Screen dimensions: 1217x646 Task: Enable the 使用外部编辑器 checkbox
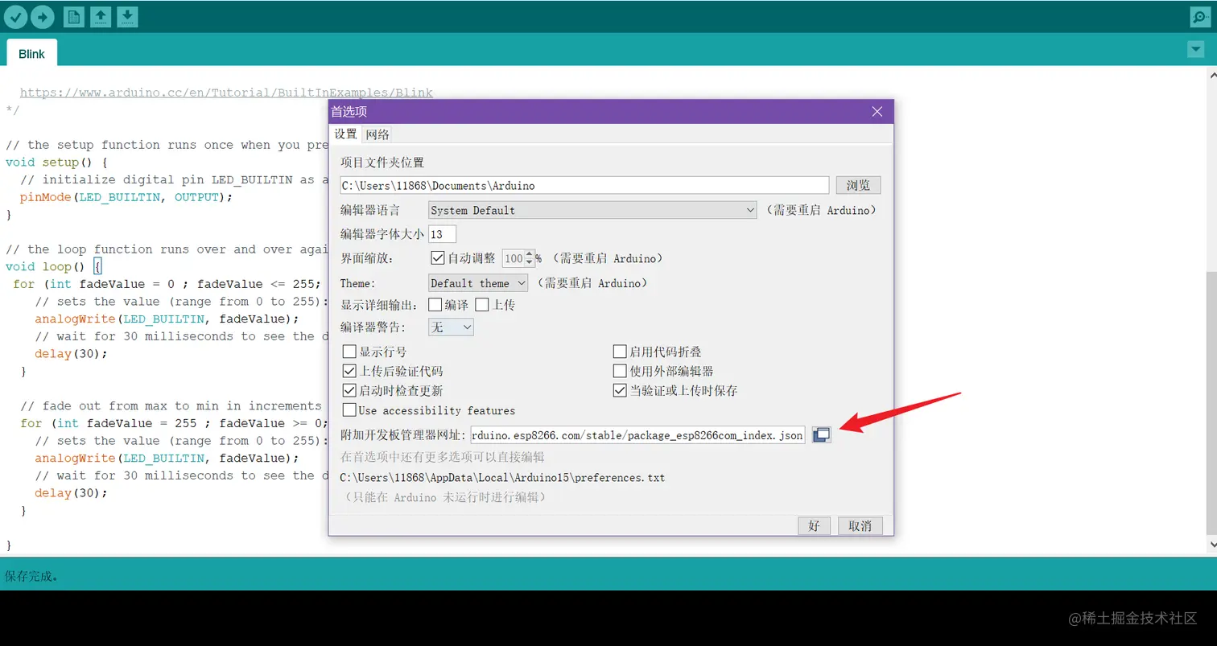point(620,371)
